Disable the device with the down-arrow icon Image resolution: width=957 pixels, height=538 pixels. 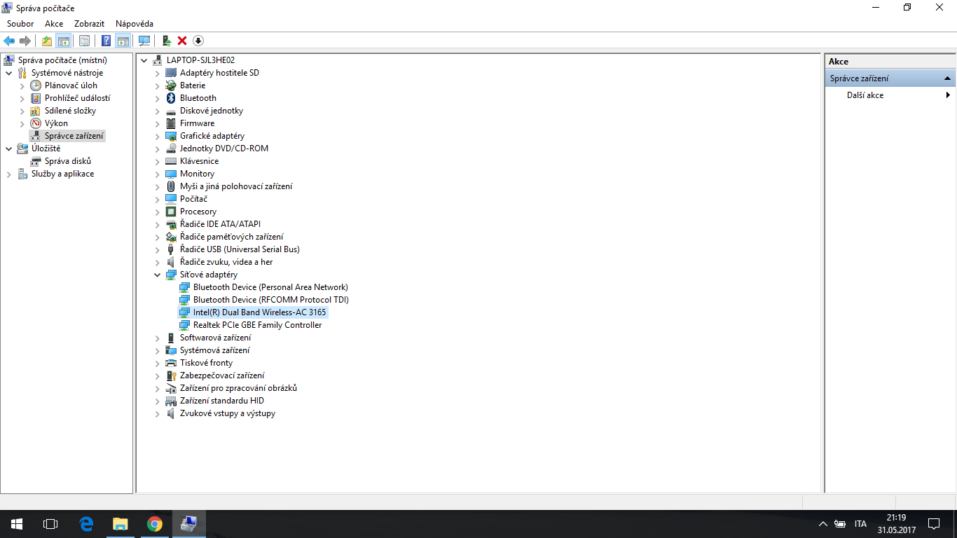(x=198, y=41)
